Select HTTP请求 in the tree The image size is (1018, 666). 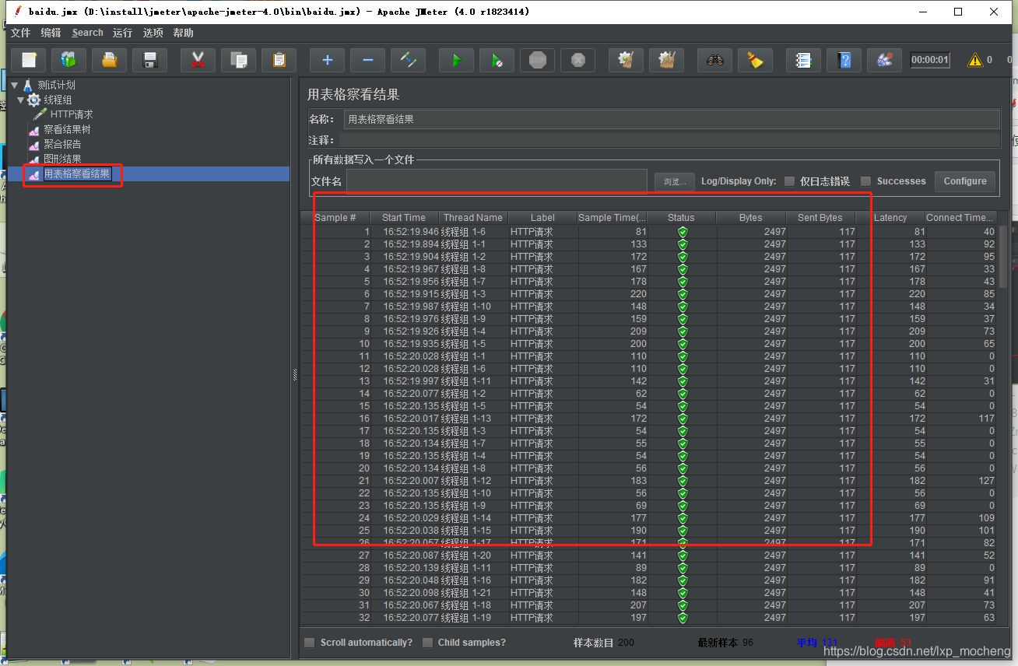(72, 114)
